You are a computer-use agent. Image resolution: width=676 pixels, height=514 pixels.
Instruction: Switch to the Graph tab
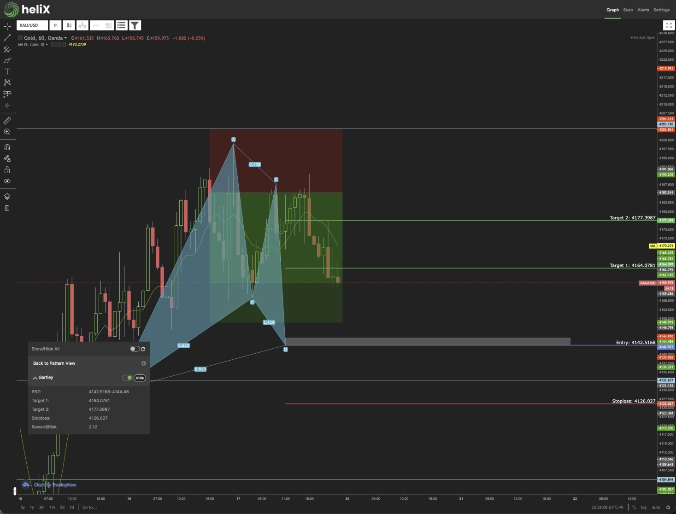tap(612, 10)
